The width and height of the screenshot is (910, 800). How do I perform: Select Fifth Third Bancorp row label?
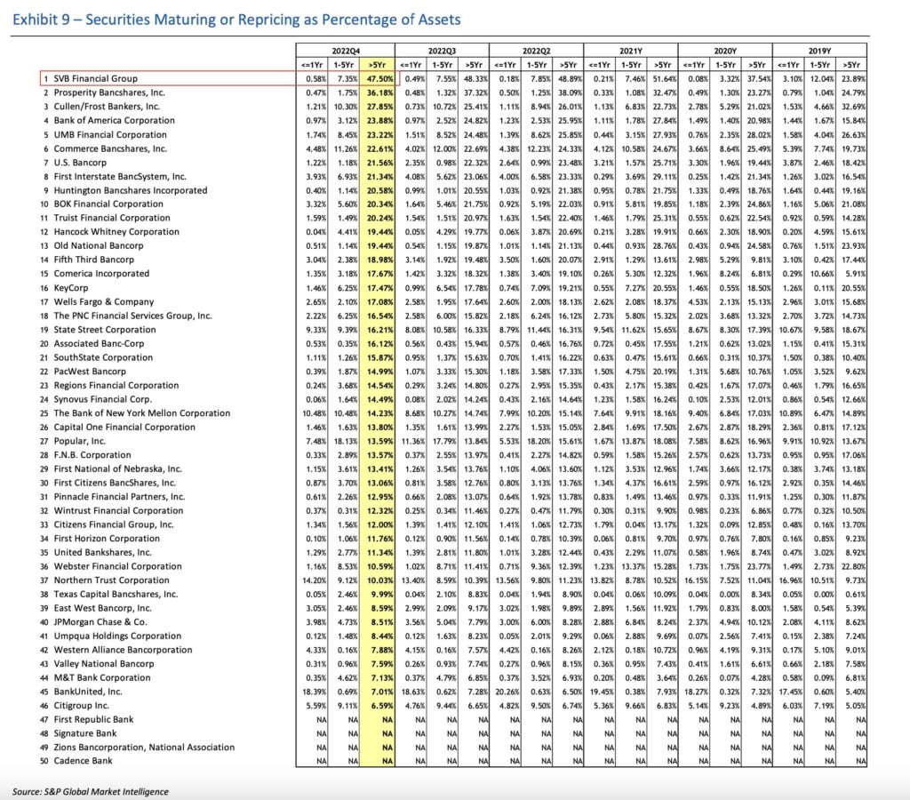[94, 260]
